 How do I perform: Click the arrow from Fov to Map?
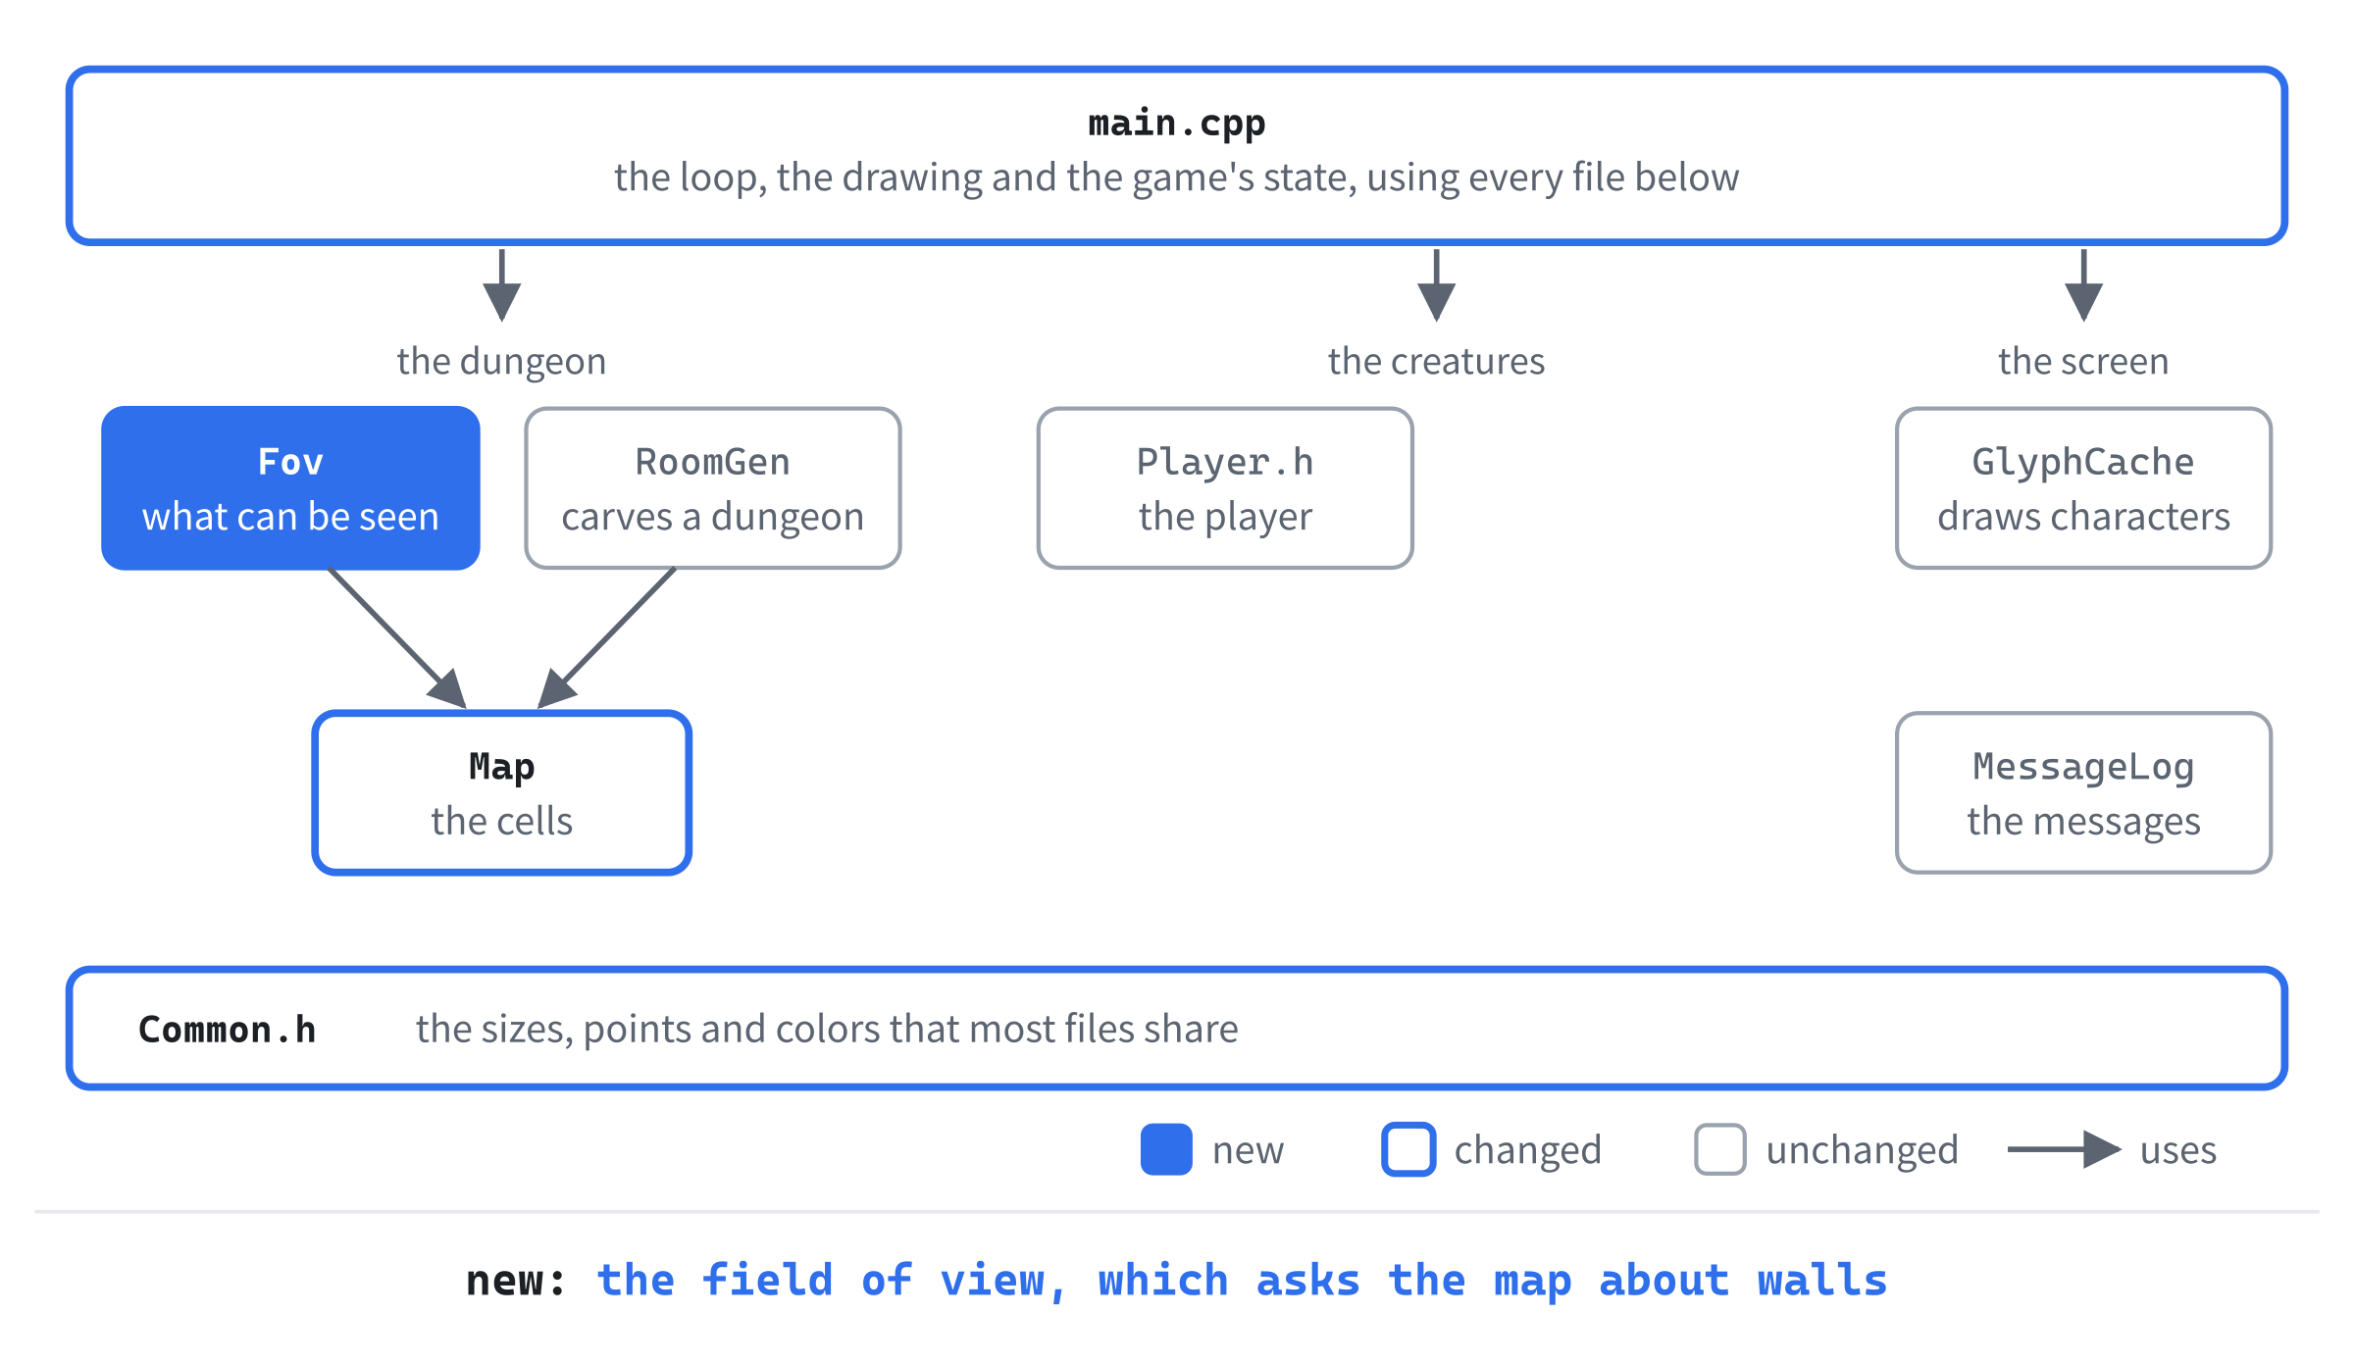397,637
